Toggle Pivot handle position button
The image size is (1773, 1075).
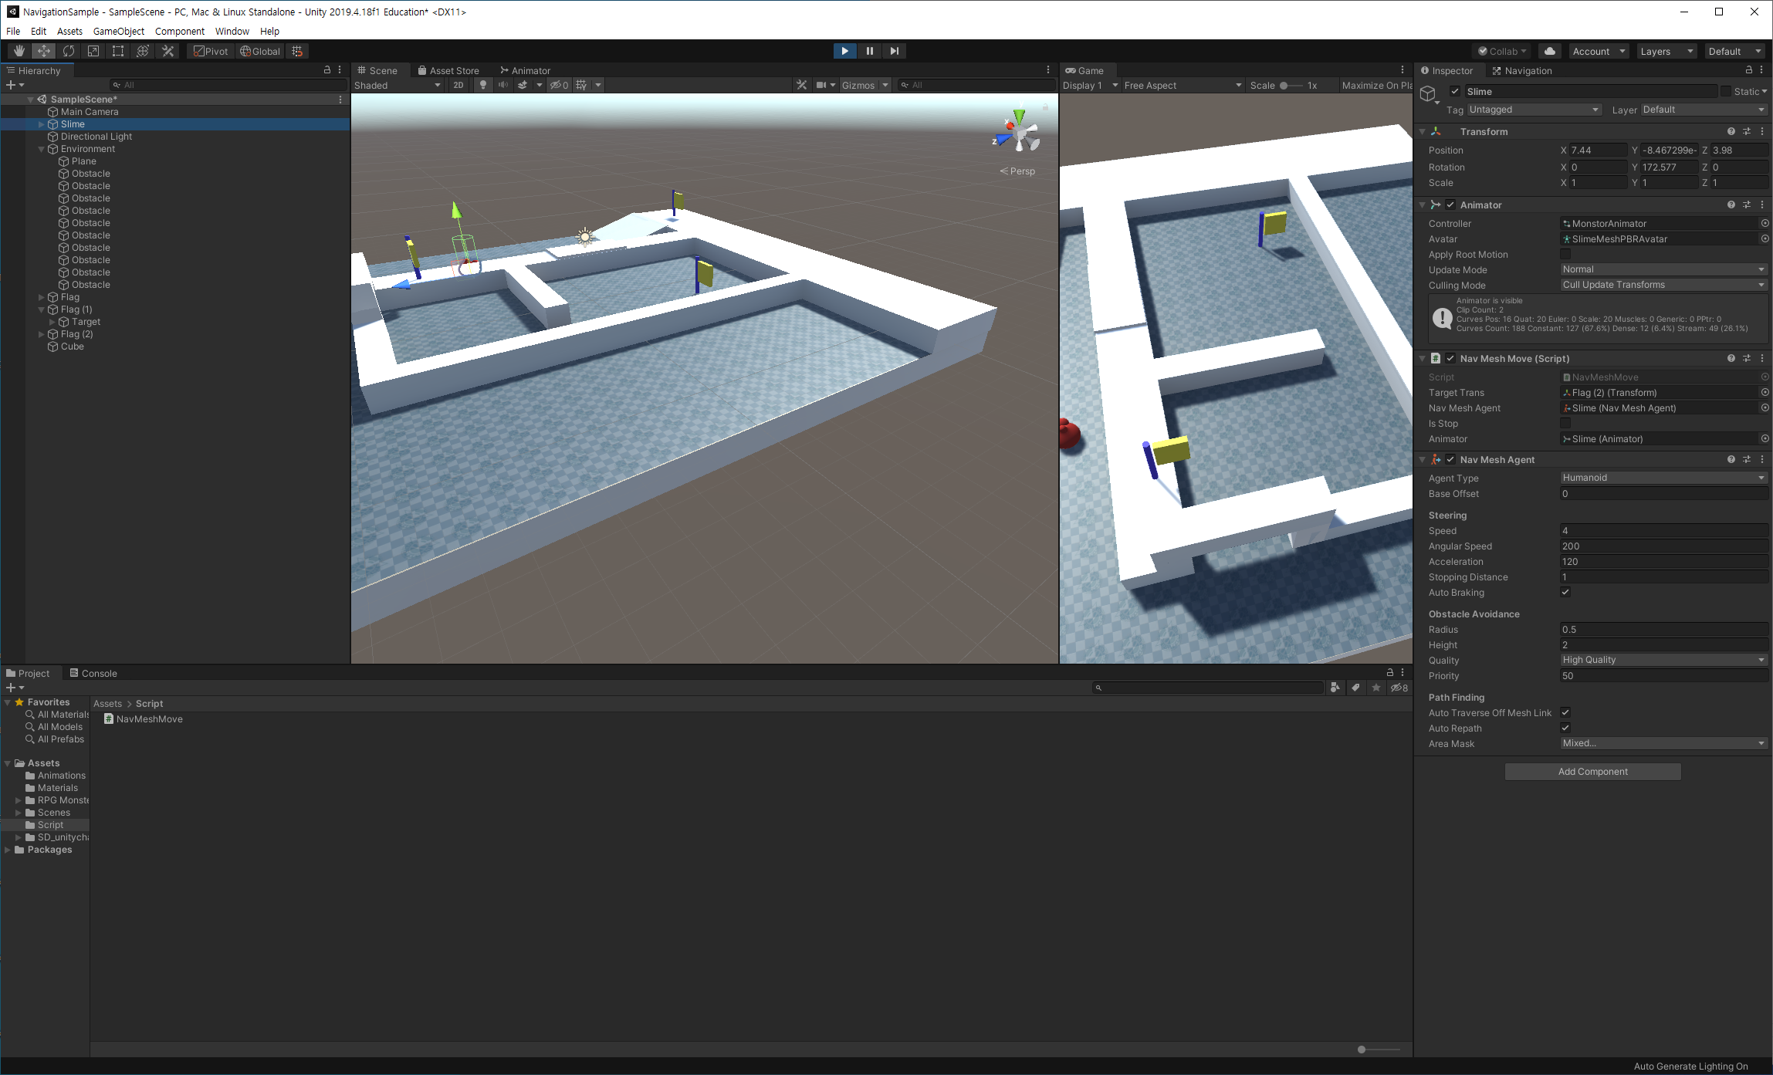(211, 51)
